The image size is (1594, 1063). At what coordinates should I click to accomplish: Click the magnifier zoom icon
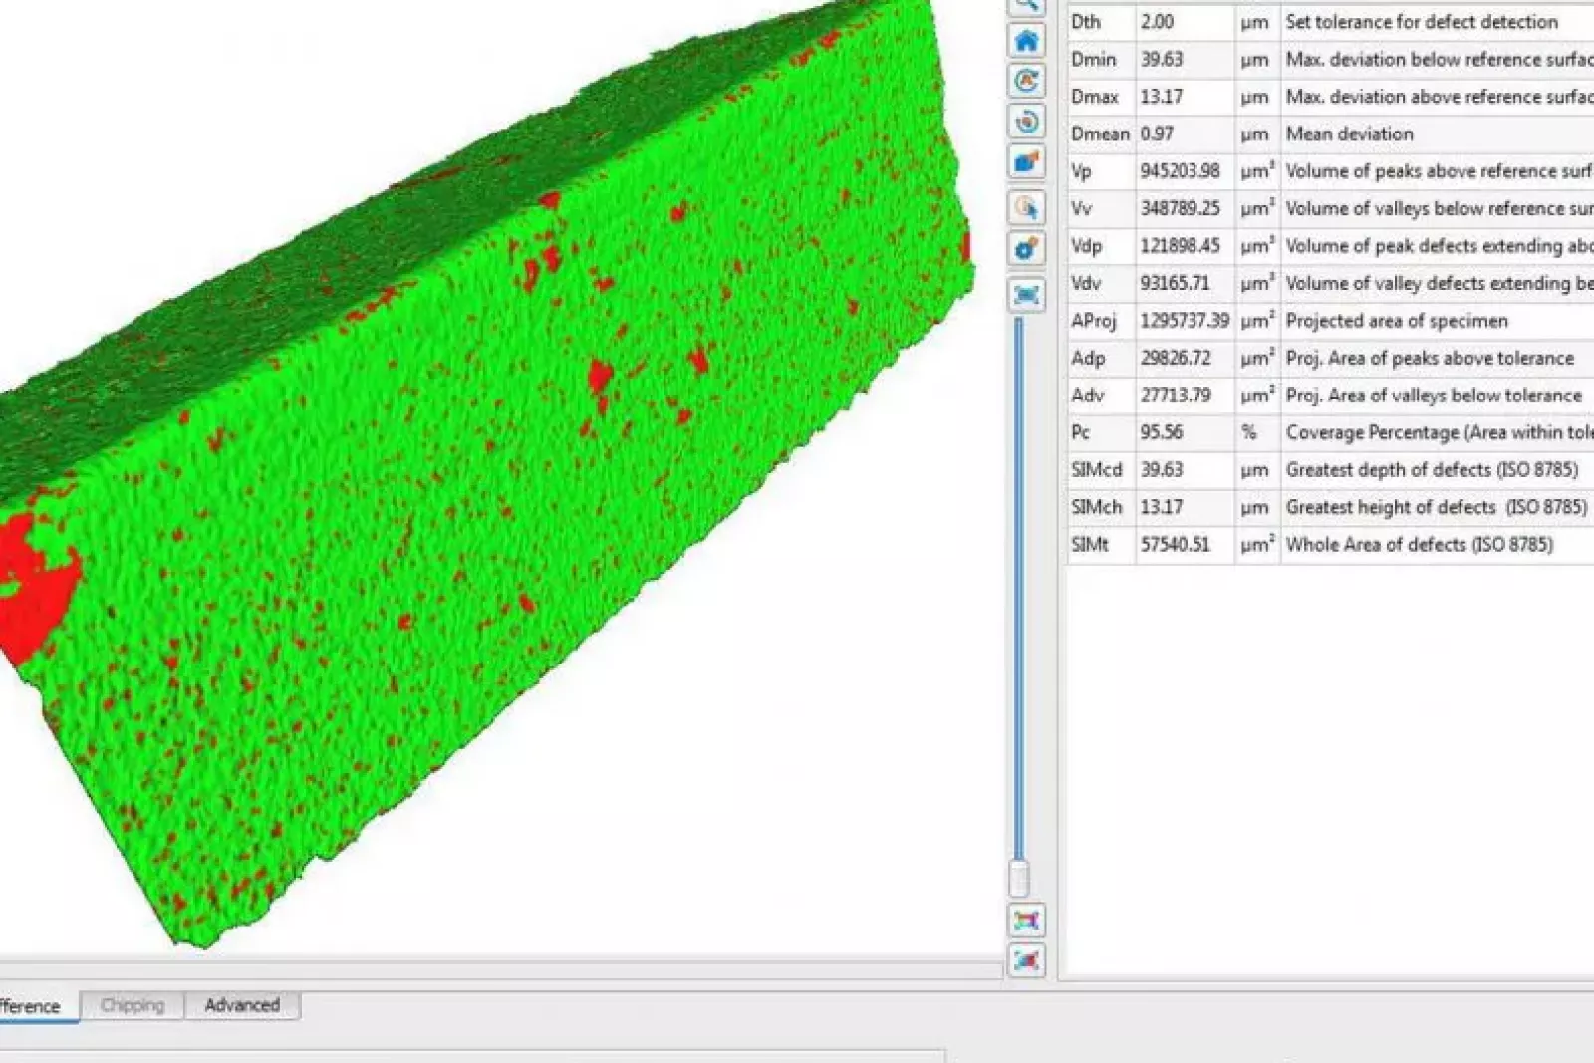coord(1026,6)
